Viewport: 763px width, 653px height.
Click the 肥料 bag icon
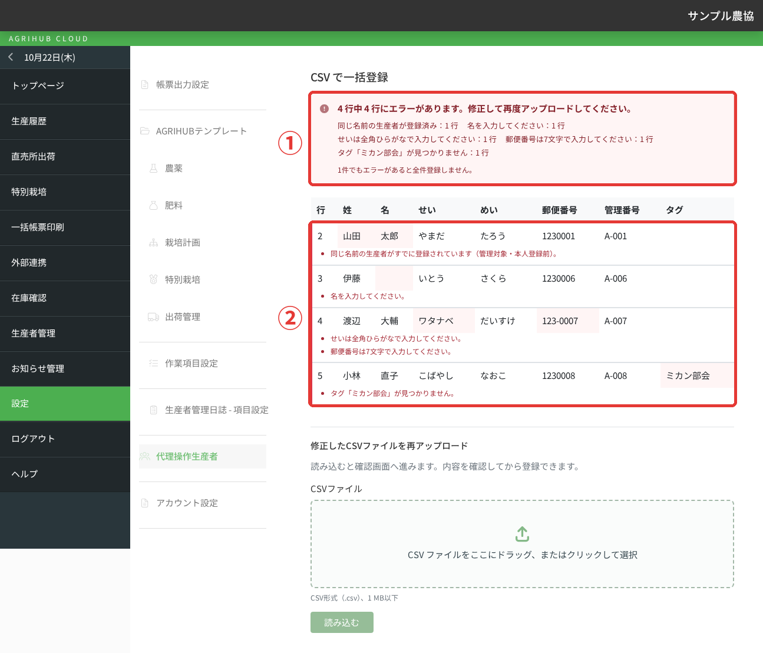[153, 206]
